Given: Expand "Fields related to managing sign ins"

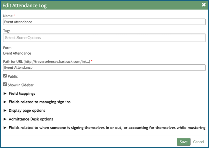Looking at the screenshot, I should coord(40,102).
